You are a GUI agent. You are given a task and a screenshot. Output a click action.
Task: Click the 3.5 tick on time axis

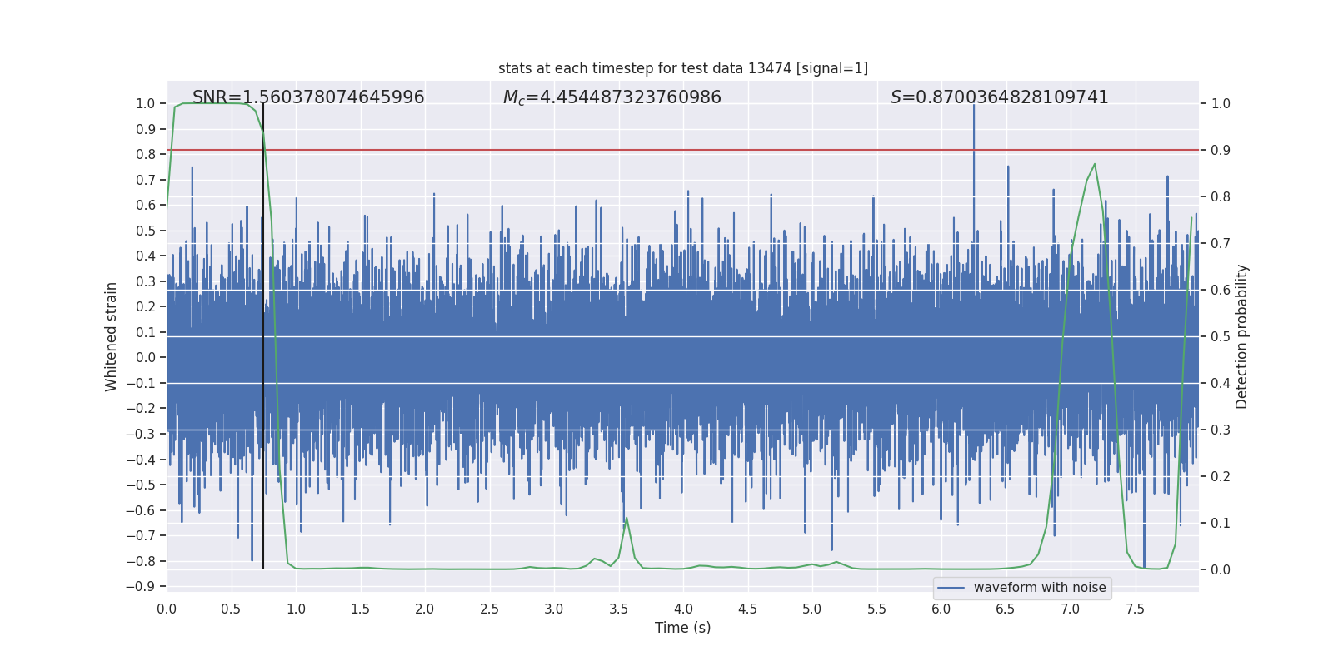click(x=618, y=609)
